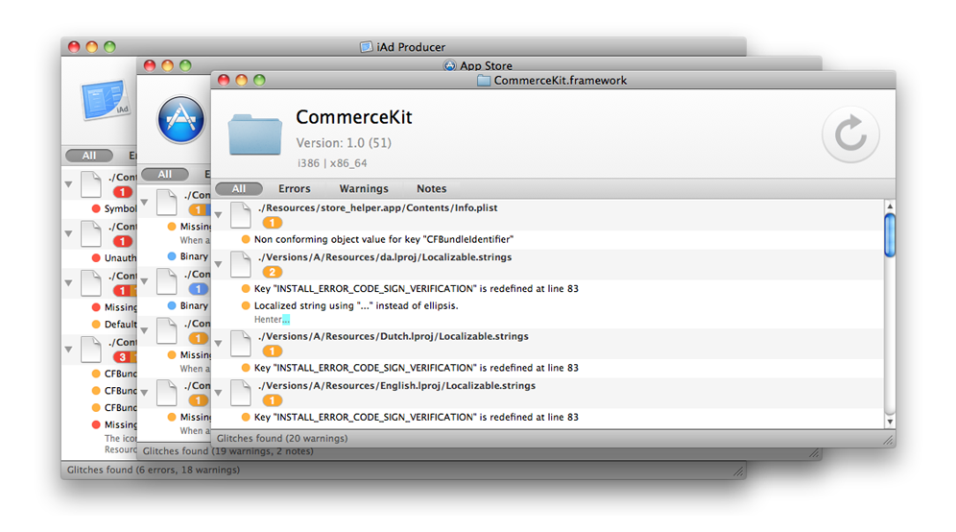Click the green zoom button of CommerceKit window
This screenshot has height=532, width=956.
pos(259,80)
